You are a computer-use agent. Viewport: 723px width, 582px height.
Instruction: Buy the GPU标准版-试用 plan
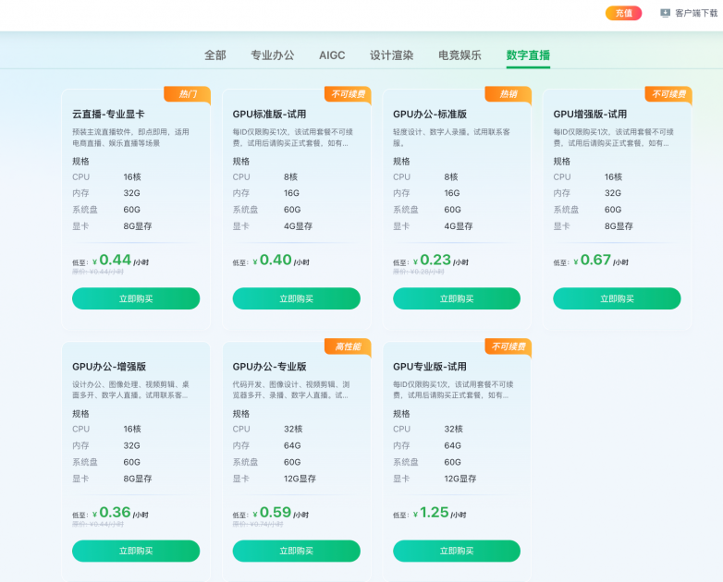point(296,298)
